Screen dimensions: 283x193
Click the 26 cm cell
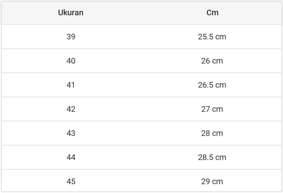tap(212, 61)
